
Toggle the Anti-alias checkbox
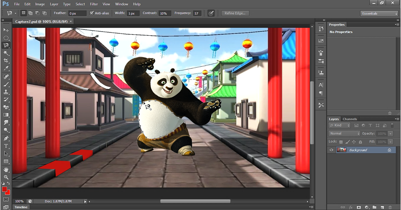click(92, 13)
